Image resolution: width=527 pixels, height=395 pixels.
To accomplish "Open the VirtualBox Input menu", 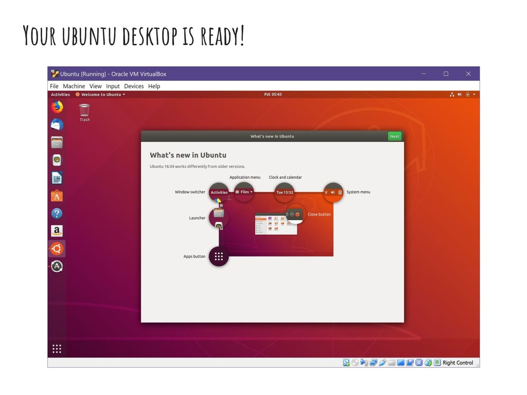I will click(113, 86).
